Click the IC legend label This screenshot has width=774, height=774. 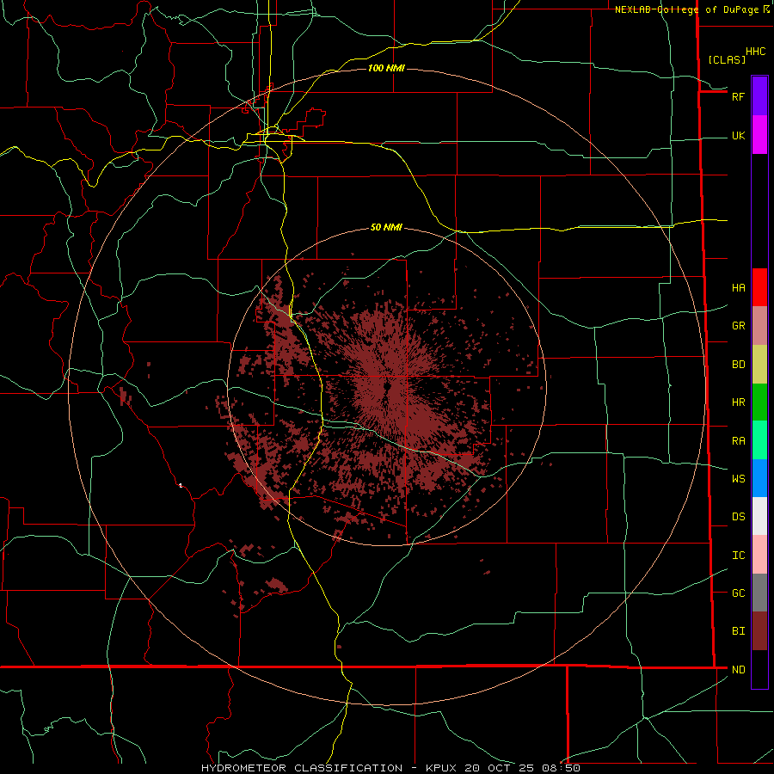738,556
